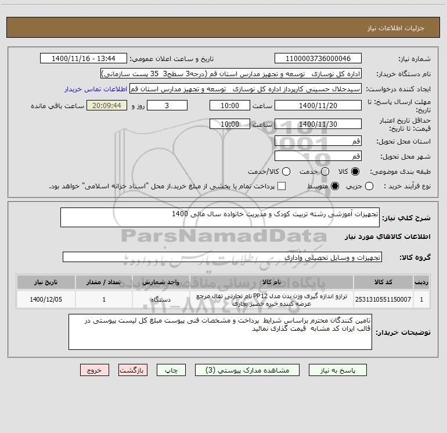Click پاسخ به نیاز button
Viewport: 447px width, 433px height.
coord(338,370)
